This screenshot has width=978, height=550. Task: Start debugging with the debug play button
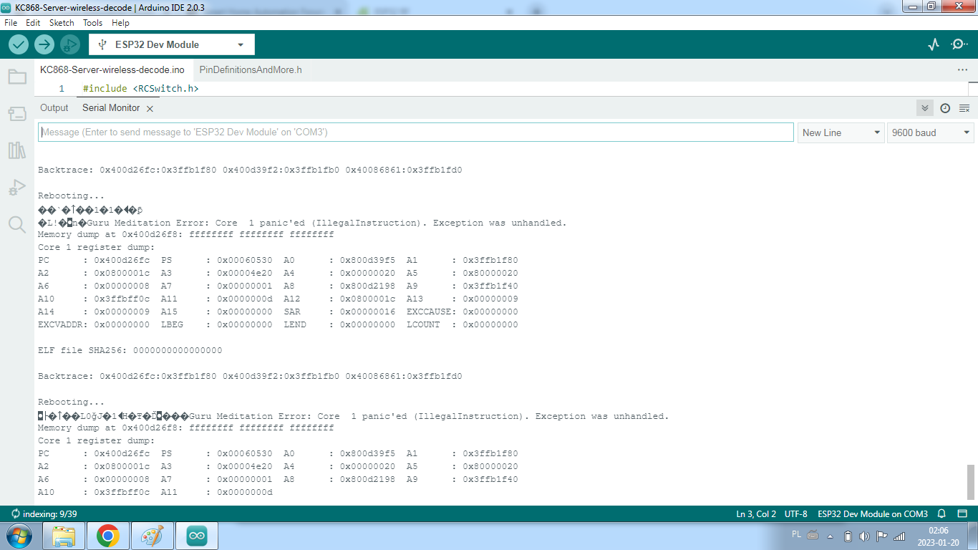tap(69, 44)
